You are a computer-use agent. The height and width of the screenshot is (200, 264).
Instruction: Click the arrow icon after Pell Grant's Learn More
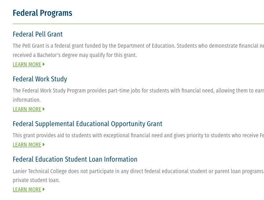44,64
